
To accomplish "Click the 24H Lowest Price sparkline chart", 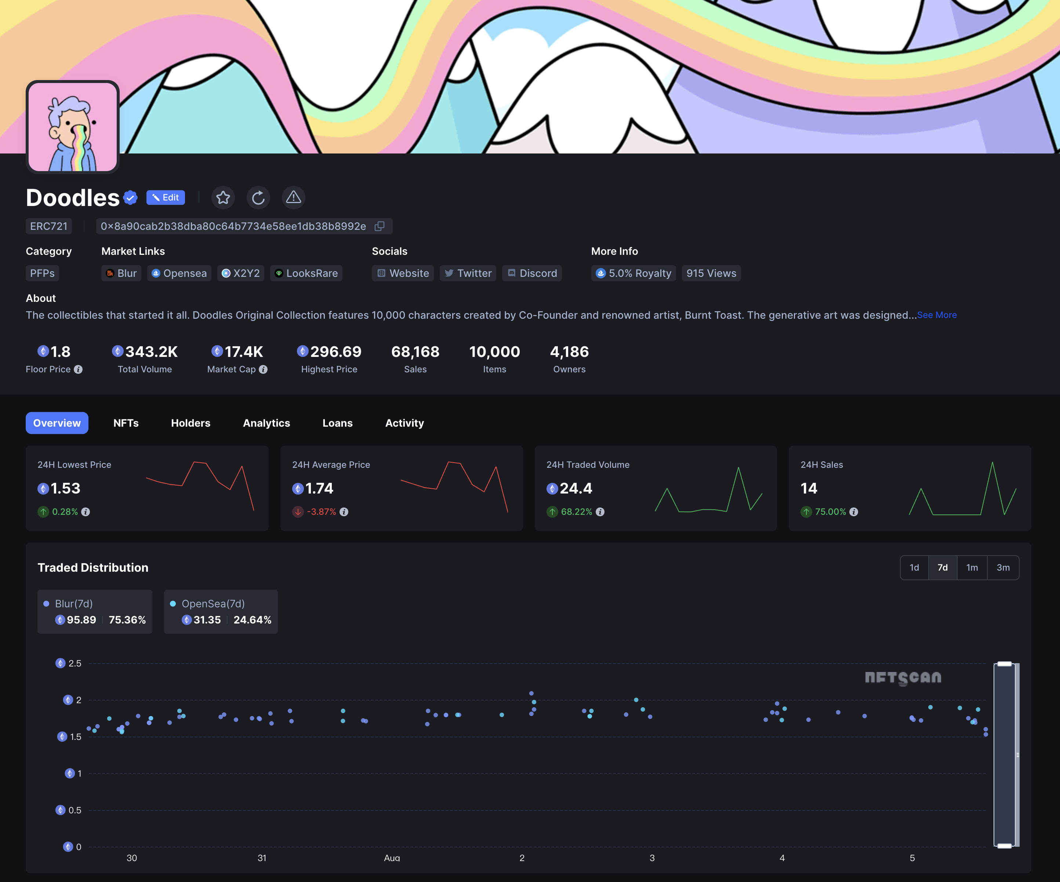I will point(200,486).
